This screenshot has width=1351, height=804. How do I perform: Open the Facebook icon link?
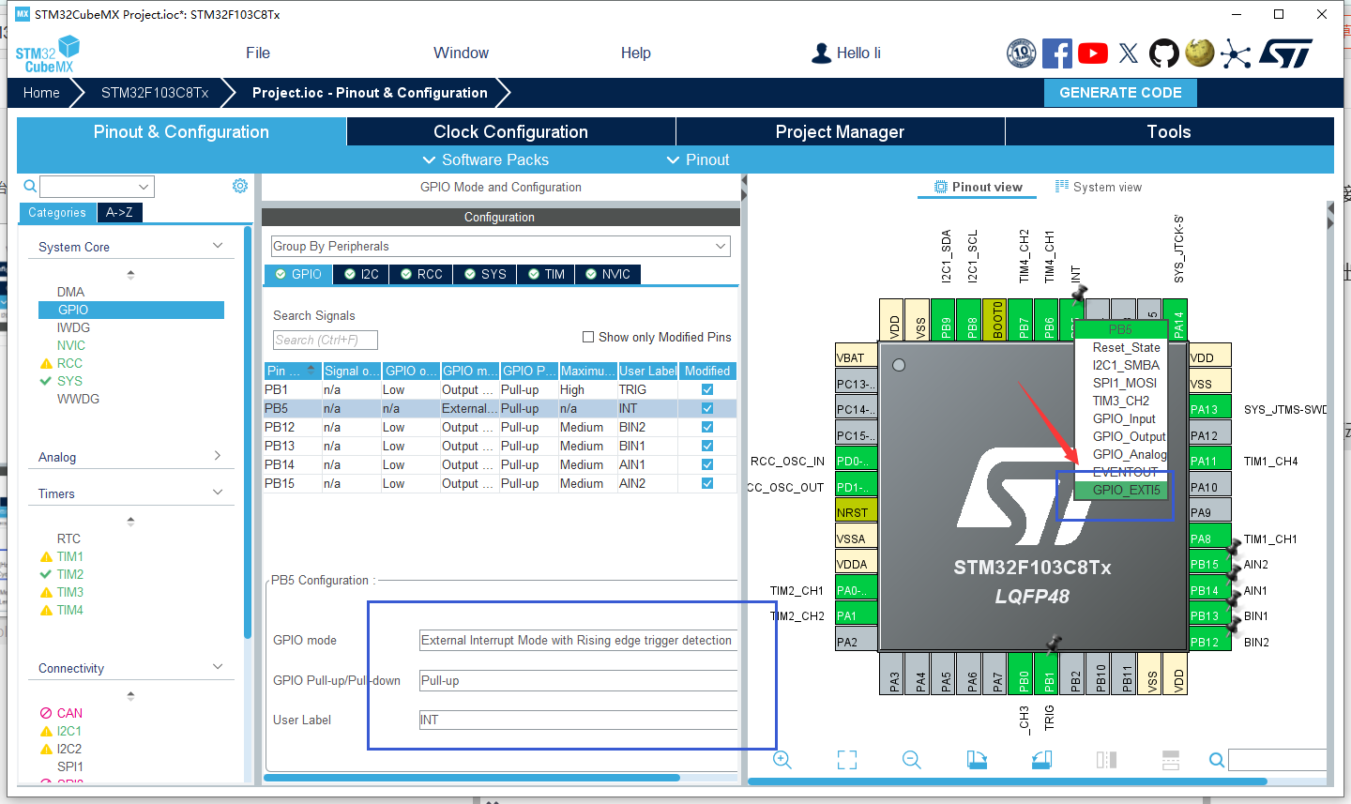pyautogui.click(x=1057, y=53)
